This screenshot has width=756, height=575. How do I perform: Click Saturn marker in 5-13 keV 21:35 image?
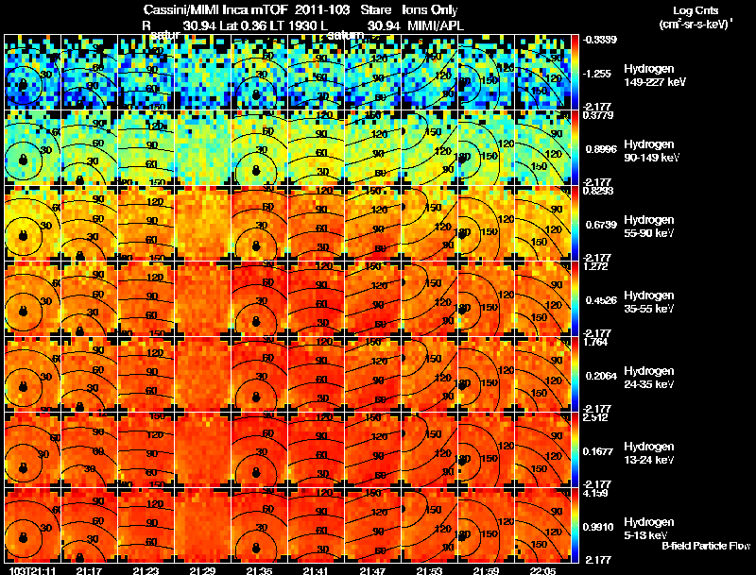coord(256,547)
